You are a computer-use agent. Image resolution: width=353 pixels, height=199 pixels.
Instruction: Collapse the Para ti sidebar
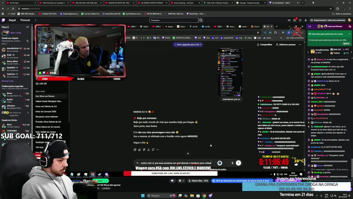[x=28, y=27]
